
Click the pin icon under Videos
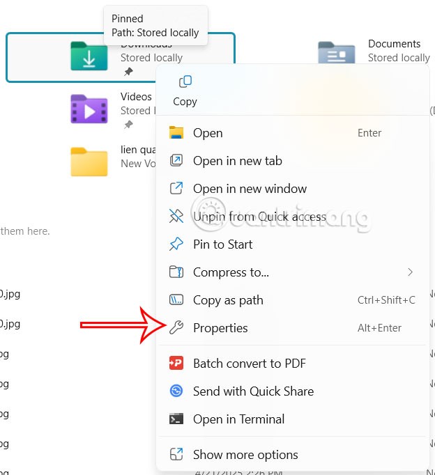coord(128,125)
